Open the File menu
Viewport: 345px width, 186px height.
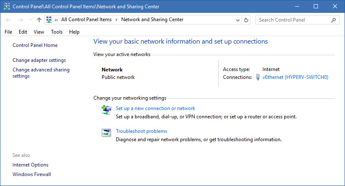pos(8,32)
